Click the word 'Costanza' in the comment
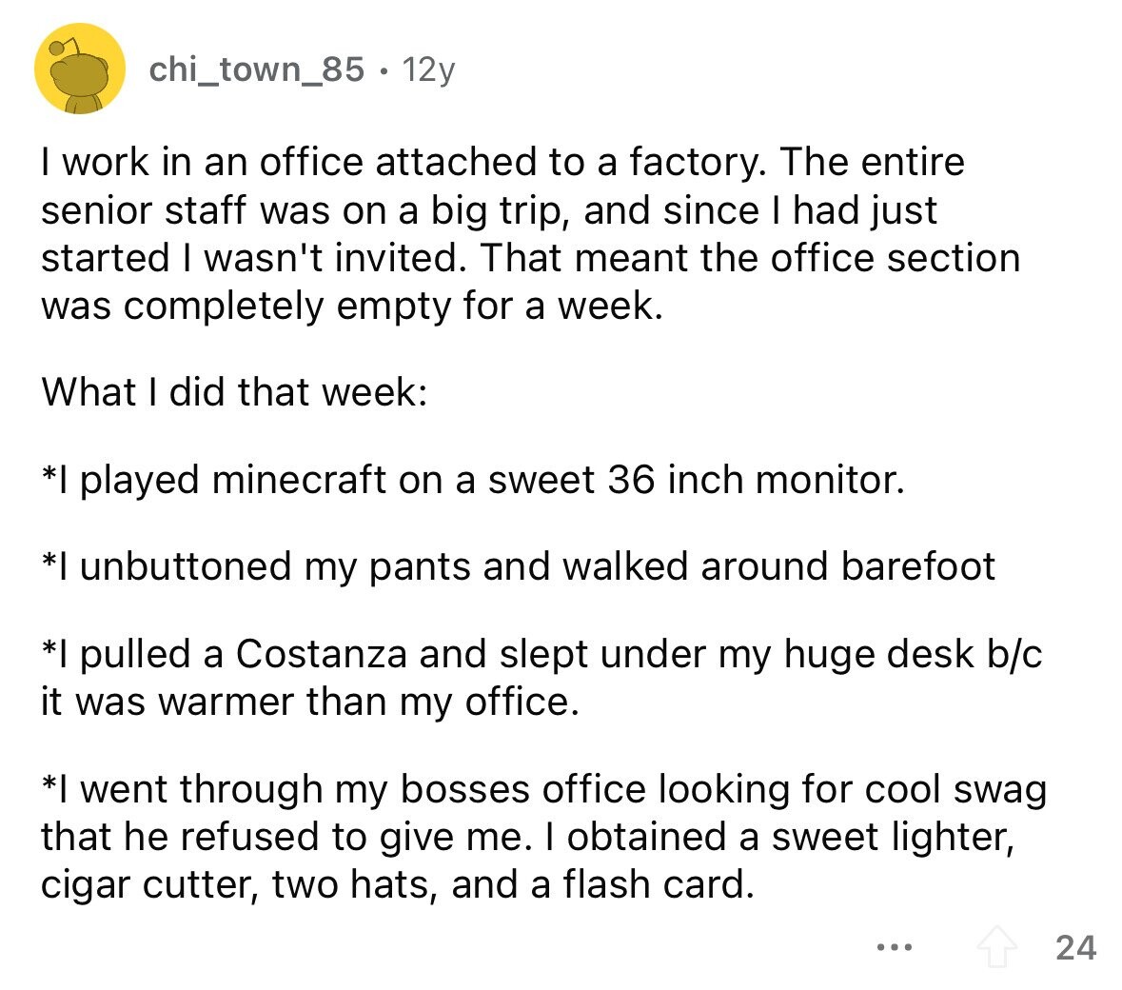Image resolution: width=1122 pixels, height=990 pixels. pos(321,654)
